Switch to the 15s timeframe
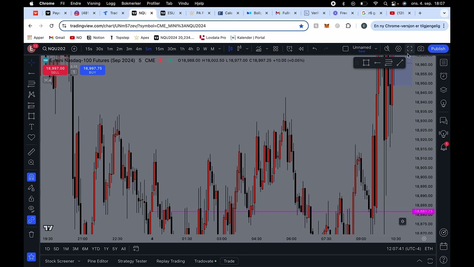This screenshot has height=267, width=474. tap(89, 49)
